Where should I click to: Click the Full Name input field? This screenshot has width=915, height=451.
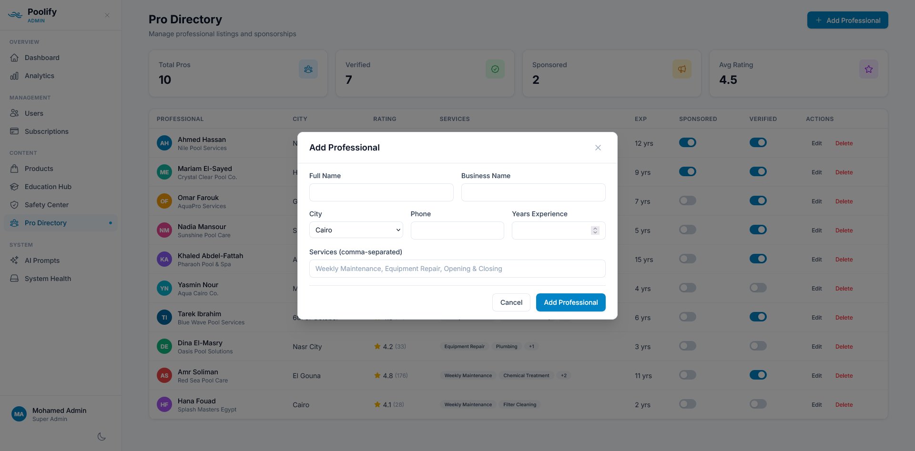[x=381, y=192]
